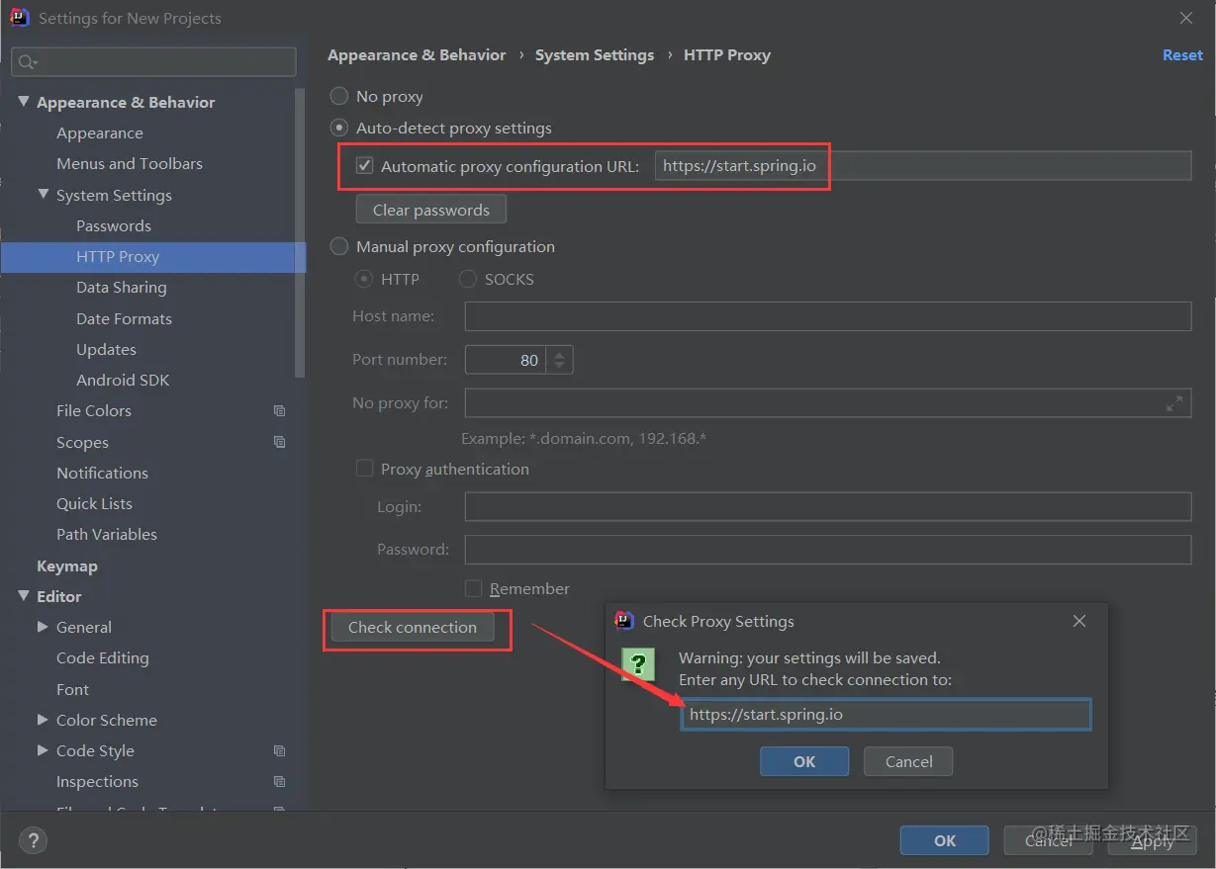Enable the Proxy authentication checkbox
Image resolution: width=1216 pixels, height=869 pixels.
tap(364, 469)
